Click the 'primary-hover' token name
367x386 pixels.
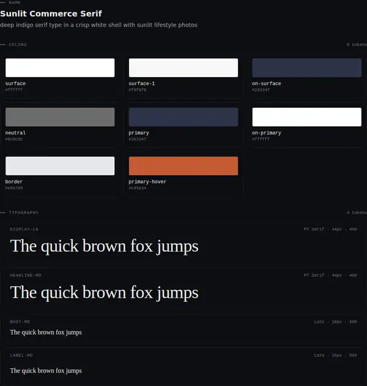[x=147, y=182]
